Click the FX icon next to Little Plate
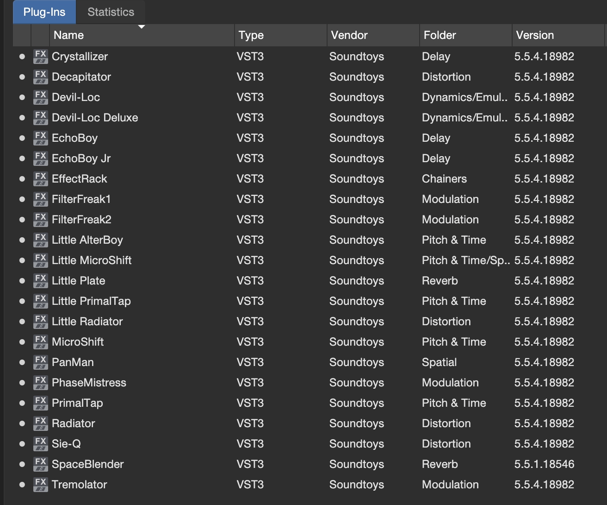The width and height of the screenshot is (607, 505). point(40,281)
